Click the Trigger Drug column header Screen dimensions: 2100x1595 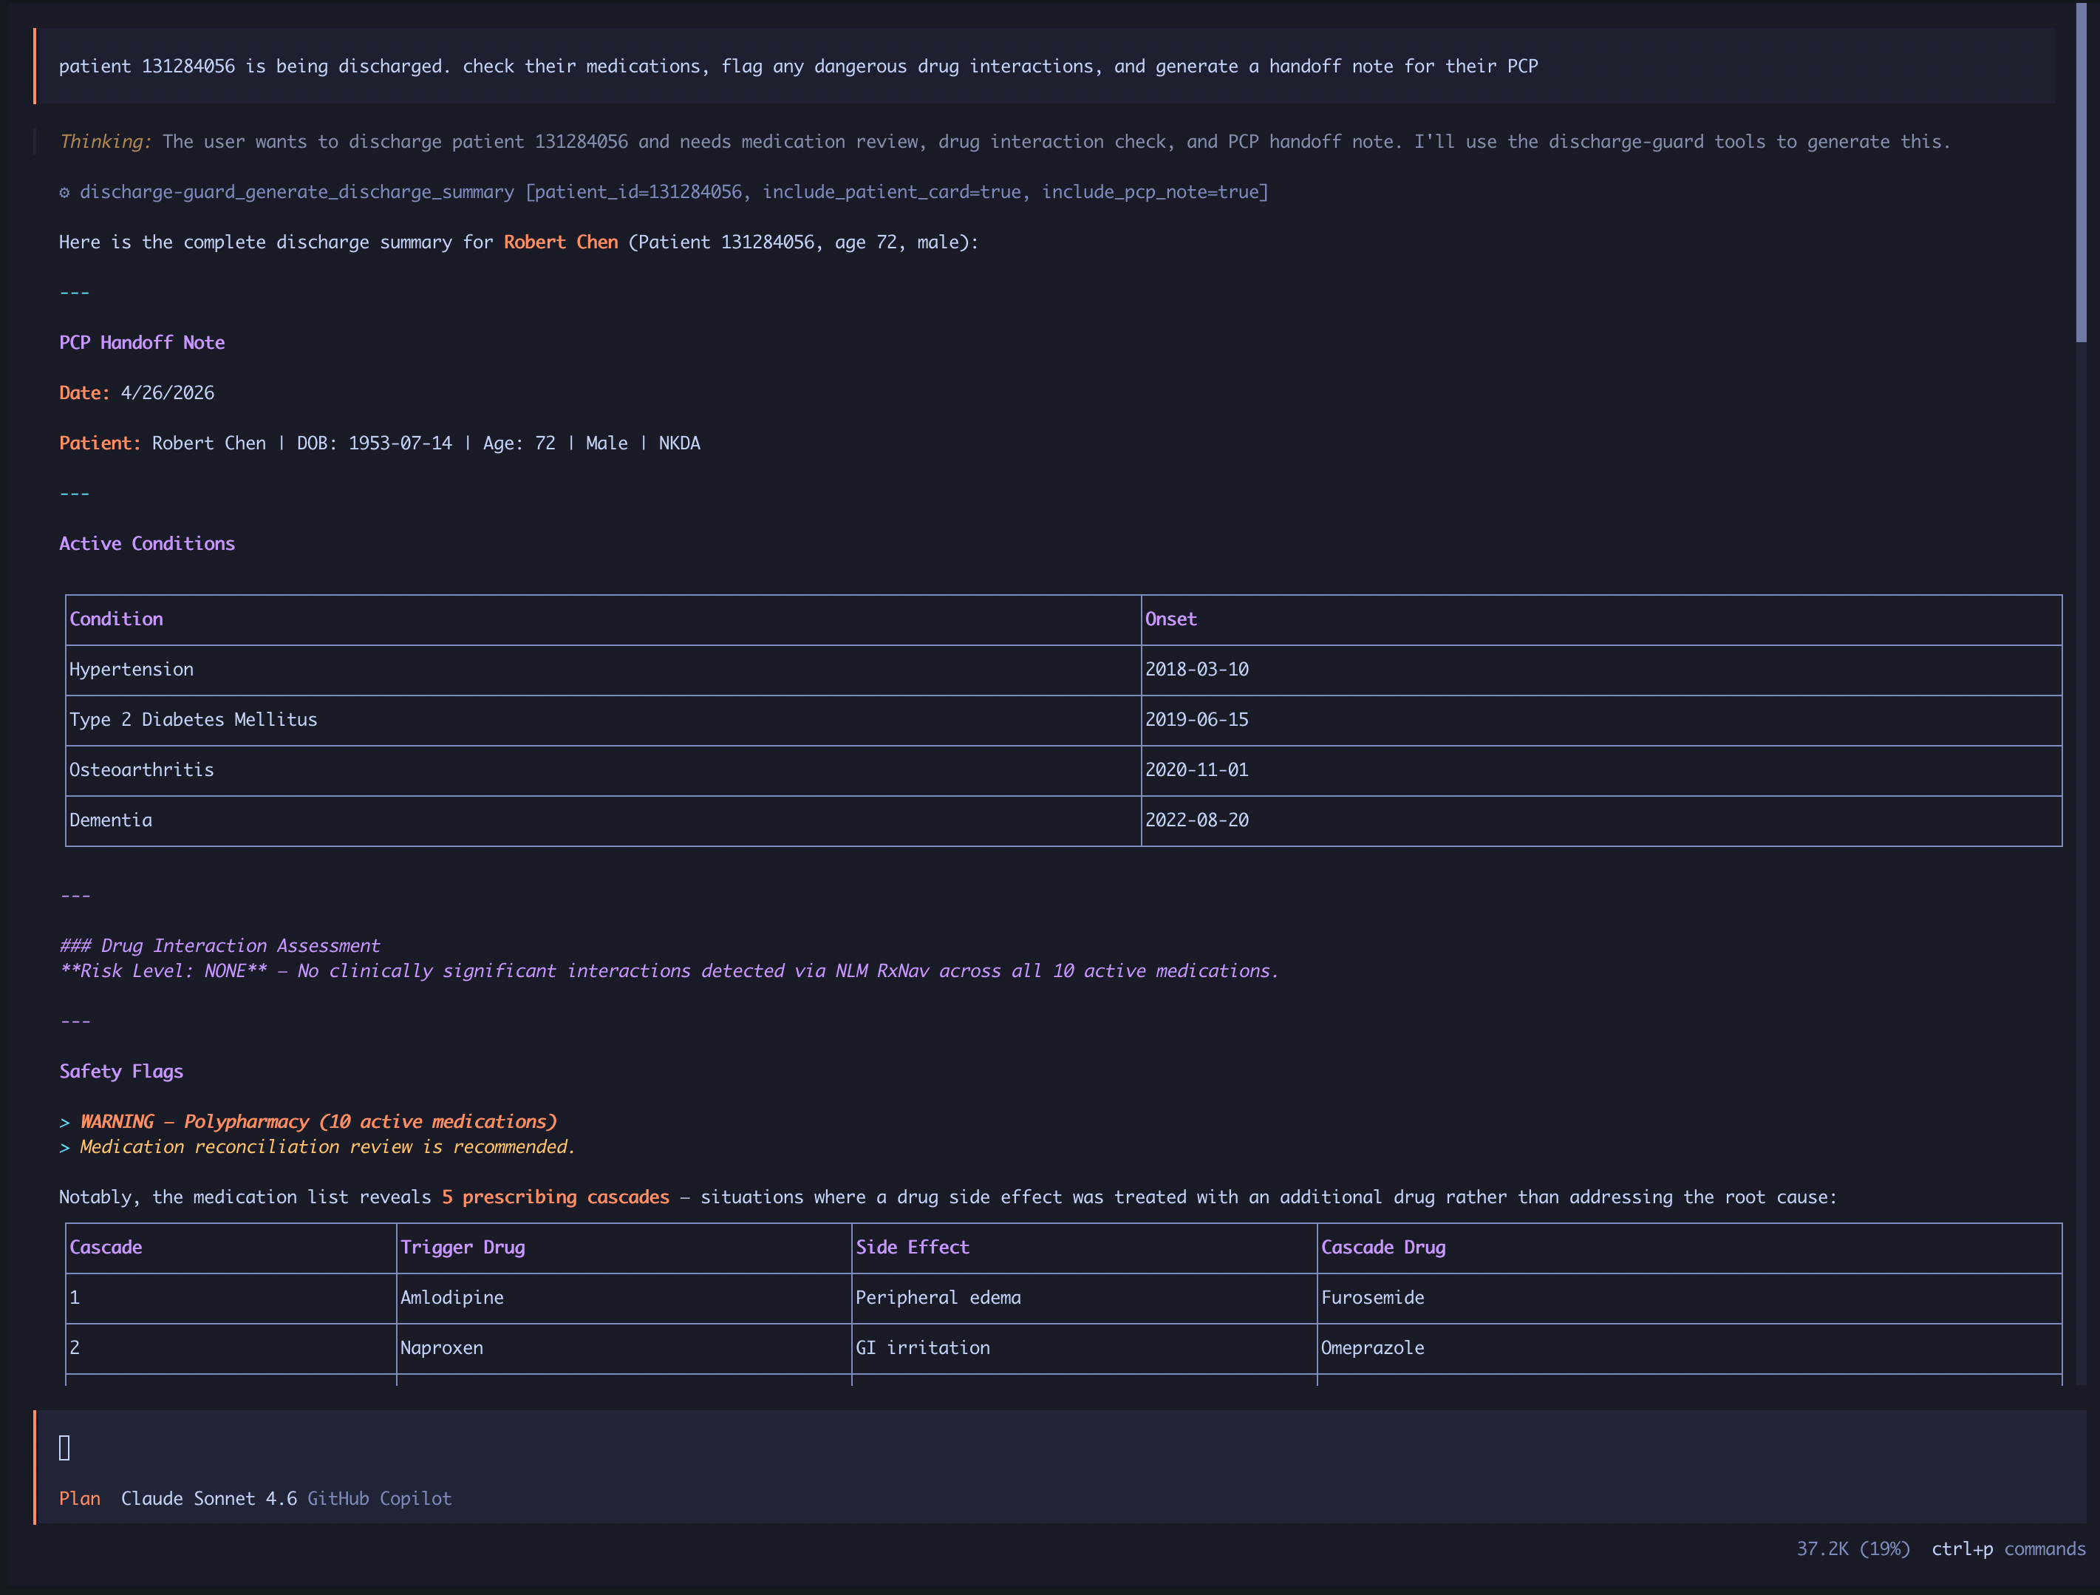(x=463, y=1248)
